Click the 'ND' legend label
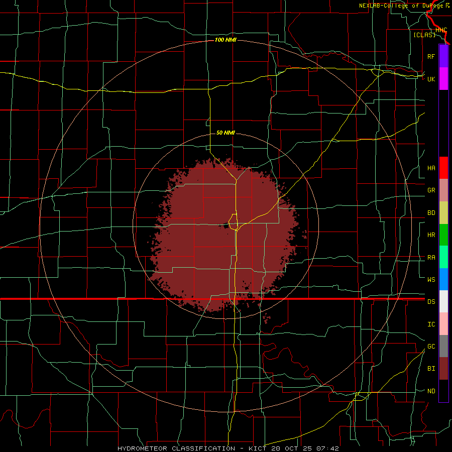The height and width of the screenshot is (452, 452). pos(431,391)
